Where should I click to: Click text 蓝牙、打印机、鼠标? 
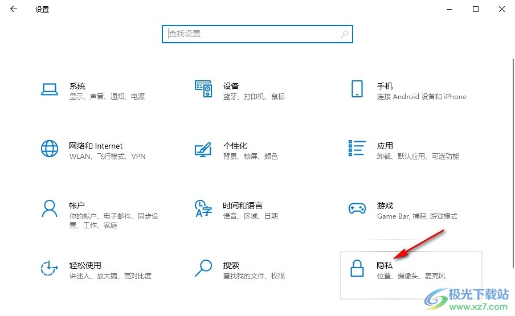[x=254, y=96]
